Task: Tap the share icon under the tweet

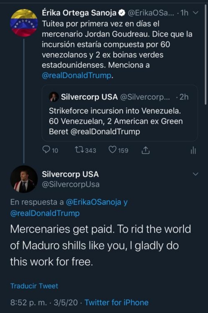Action: point(146,150)
